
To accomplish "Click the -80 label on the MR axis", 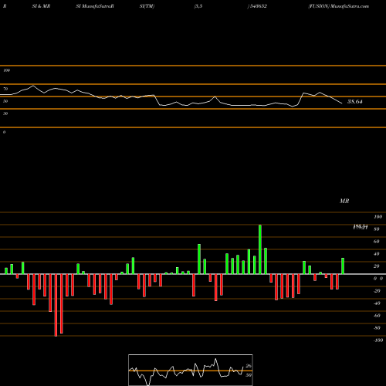I will 377,328.
